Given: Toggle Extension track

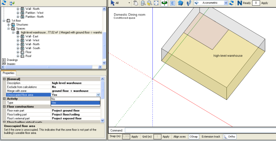Looking at the screenshot, I should (211, 136).
